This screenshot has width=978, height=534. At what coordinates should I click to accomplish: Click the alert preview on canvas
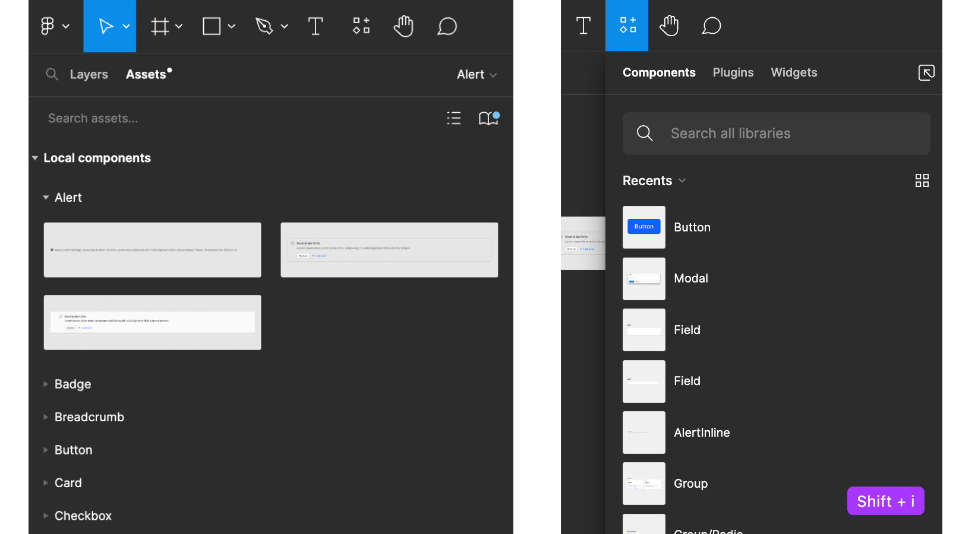(583, 243)
